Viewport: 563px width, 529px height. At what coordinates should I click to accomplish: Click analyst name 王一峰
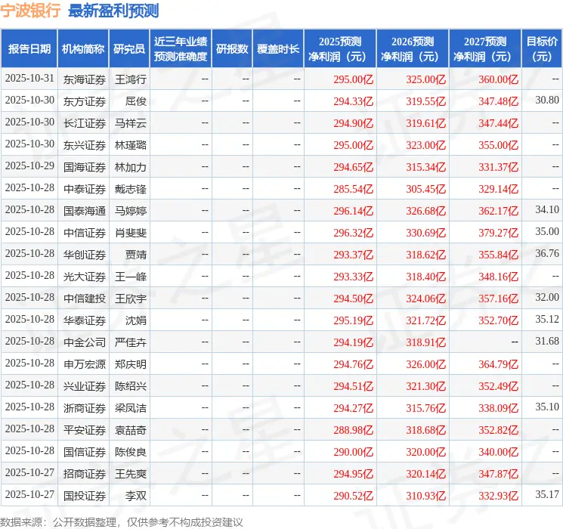pyautogui.click(x=131, y=277)
